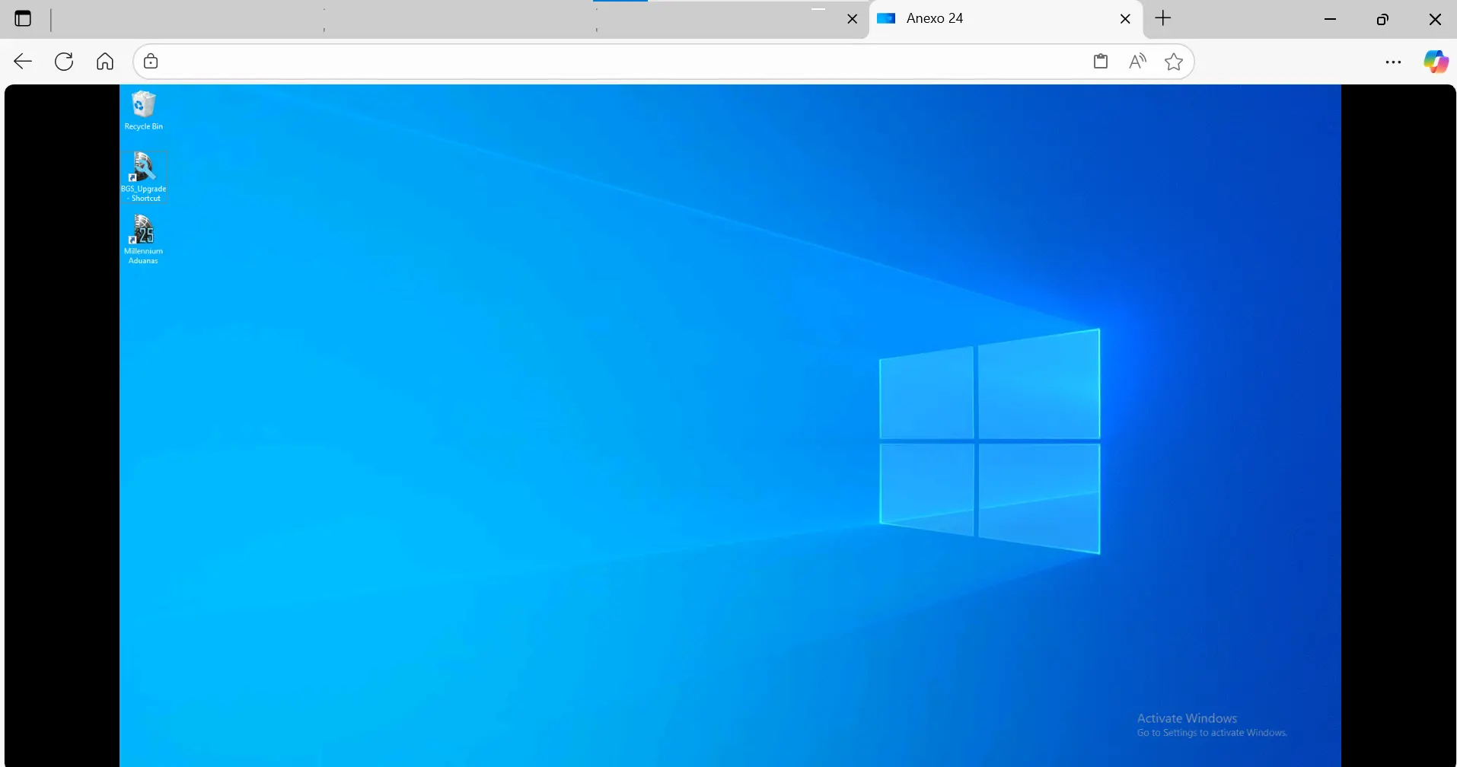The image size is (1457, 767).
Task: Open the Settings and more ellipsis menu
Action: 1393,62
